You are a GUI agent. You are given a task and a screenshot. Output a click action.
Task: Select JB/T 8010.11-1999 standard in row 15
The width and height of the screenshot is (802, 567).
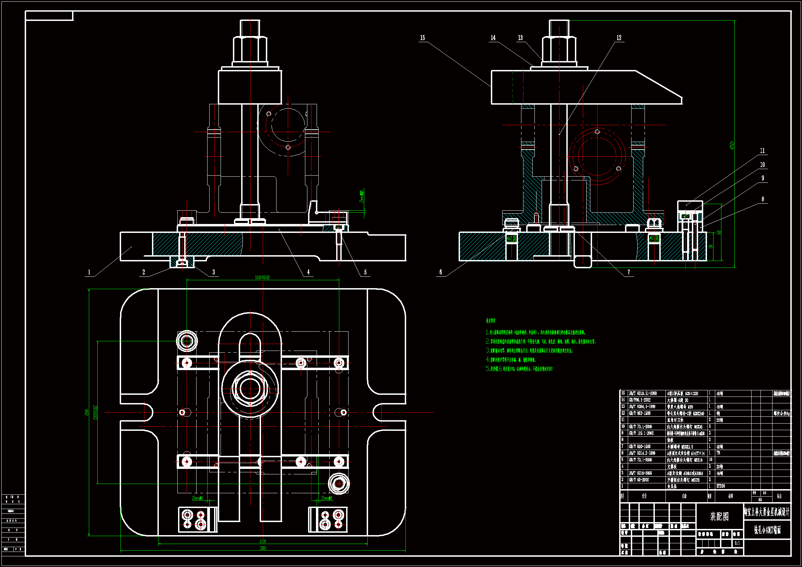coord(643,393)
